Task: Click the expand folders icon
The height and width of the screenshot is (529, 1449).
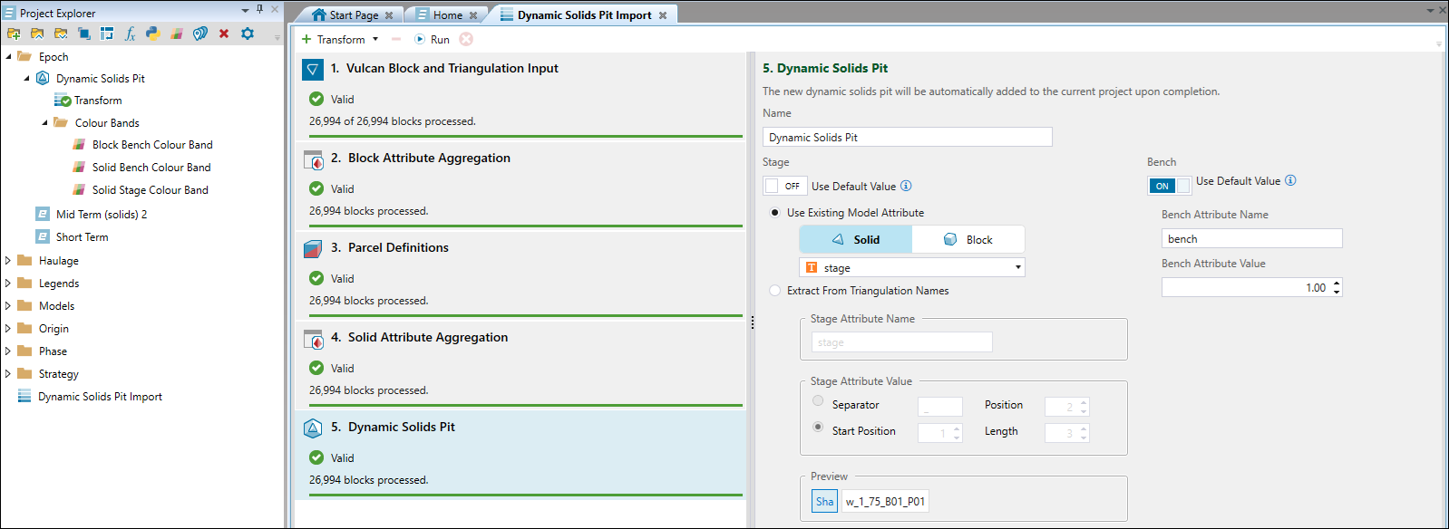Action: pyautogui.click(x=61, y=34)
